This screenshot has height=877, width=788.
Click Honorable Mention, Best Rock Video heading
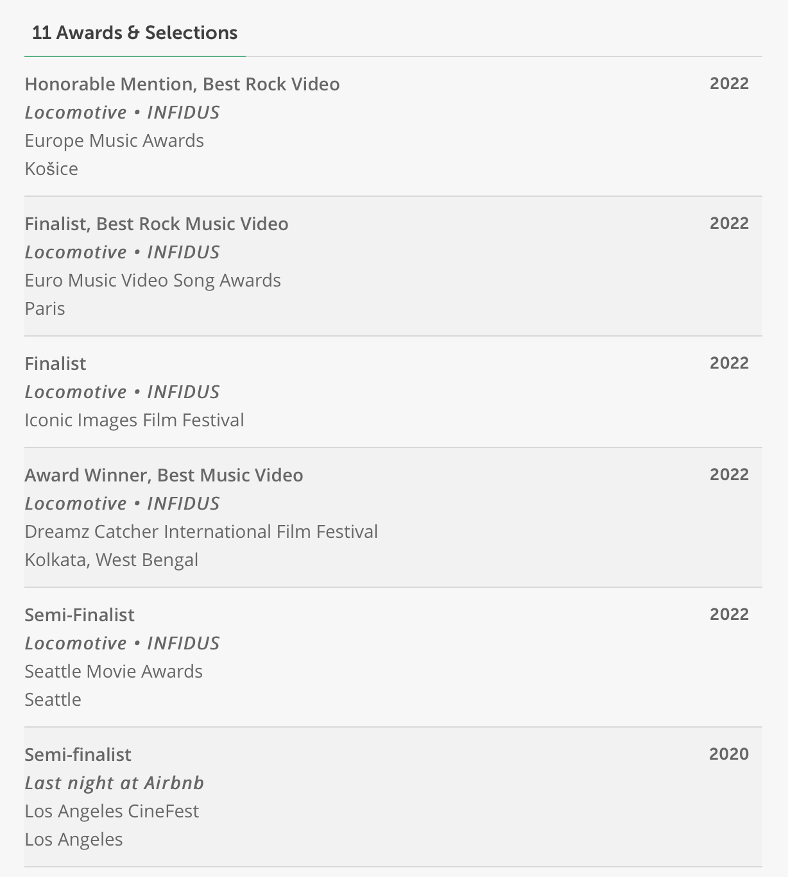tap(182, 84)
